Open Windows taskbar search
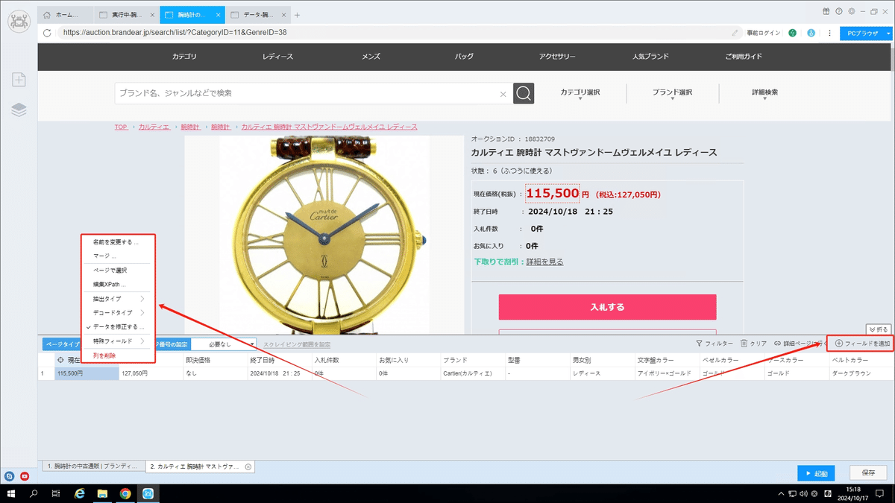The width and height of the screenshot is (895, 503). pos(34,493)
